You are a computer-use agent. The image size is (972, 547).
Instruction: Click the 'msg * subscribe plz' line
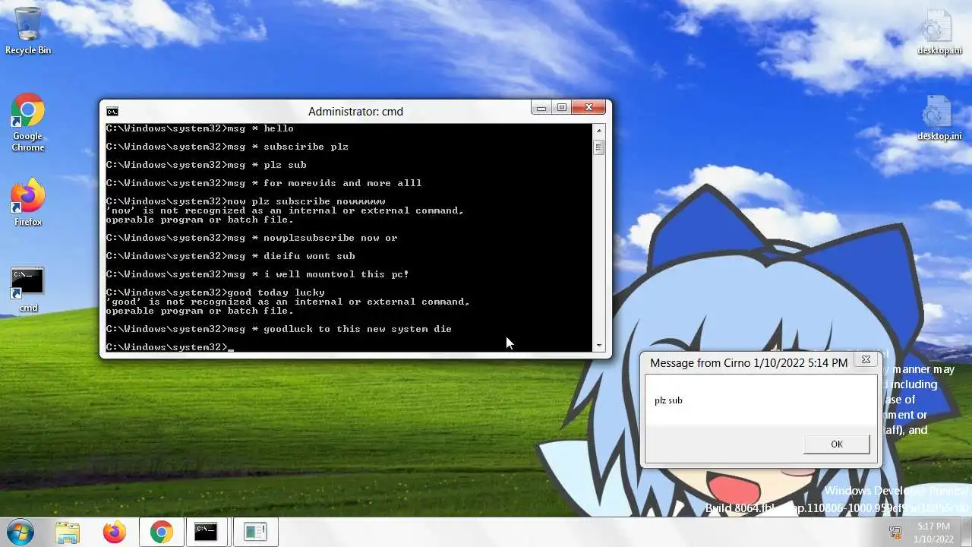coord(227,147)
